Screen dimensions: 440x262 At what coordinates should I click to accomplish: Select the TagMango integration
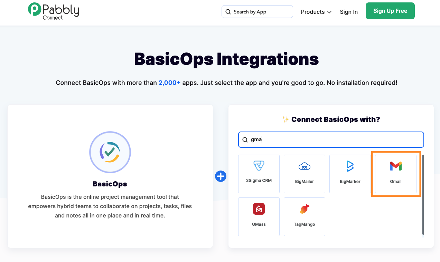(x=304, y=217)
